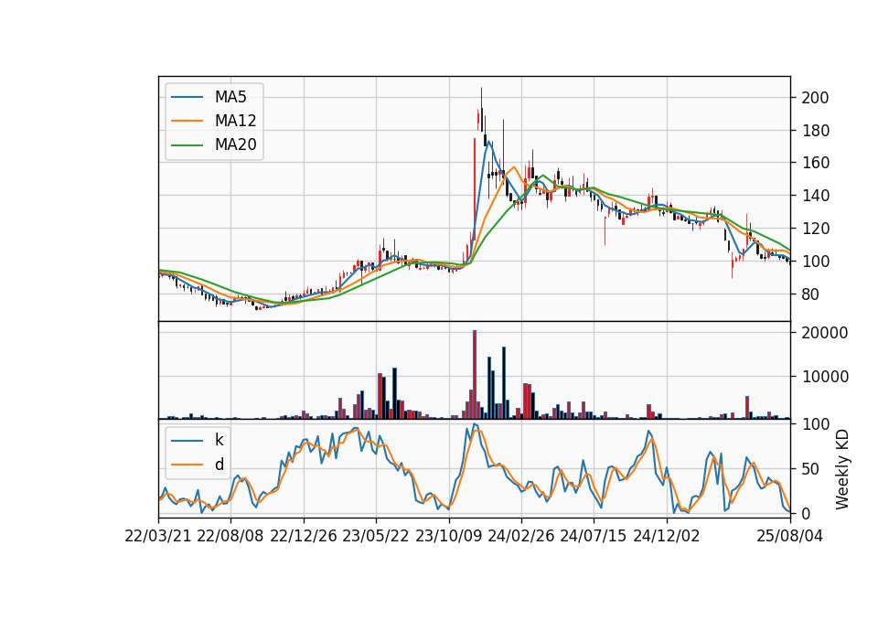Click the tallest volume bar near 20000
Image resolution: width=878 pixels, height=631 pixels.
[475, 375]
